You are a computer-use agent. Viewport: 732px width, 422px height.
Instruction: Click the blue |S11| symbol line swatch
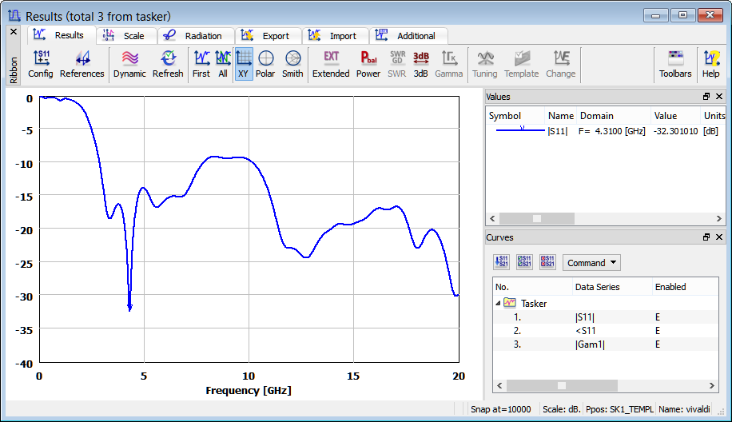coord(520,130)
